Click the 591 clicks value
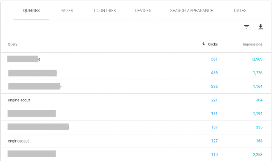The height and width of the screenshot is (161, 272). [214, 59]
